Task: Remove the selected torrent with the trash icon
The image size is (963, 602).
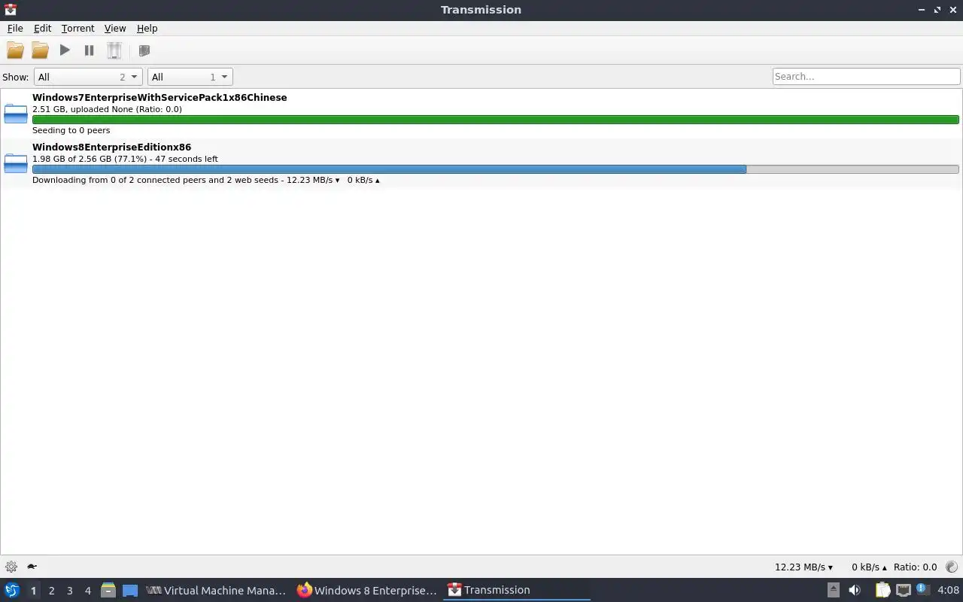Action: point(114,50)
